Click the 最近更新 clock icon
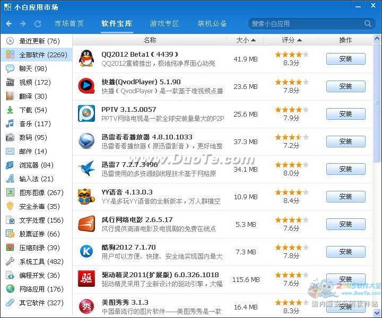 10,41
